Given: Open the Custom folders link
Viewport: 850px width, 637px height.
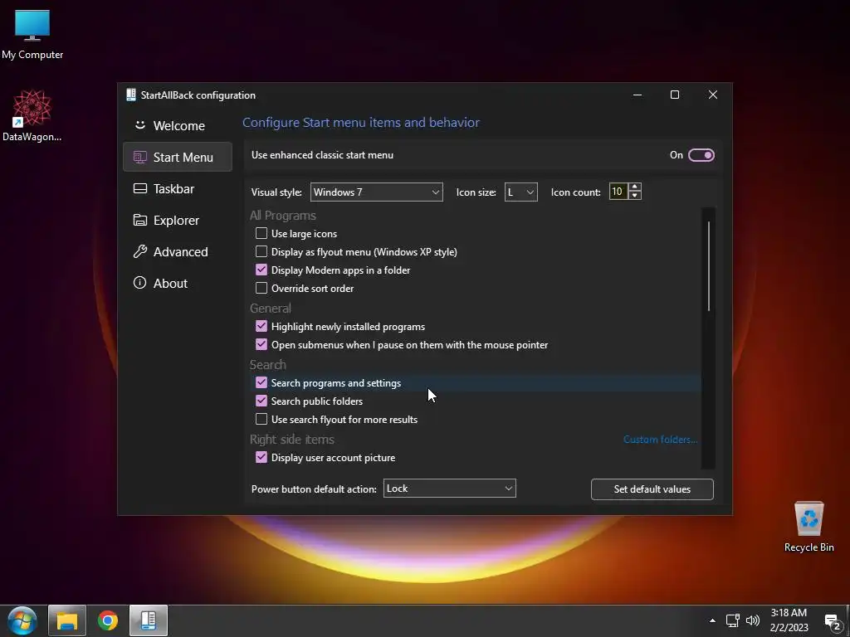Looking at the screenshot, I should coord(660,440).
